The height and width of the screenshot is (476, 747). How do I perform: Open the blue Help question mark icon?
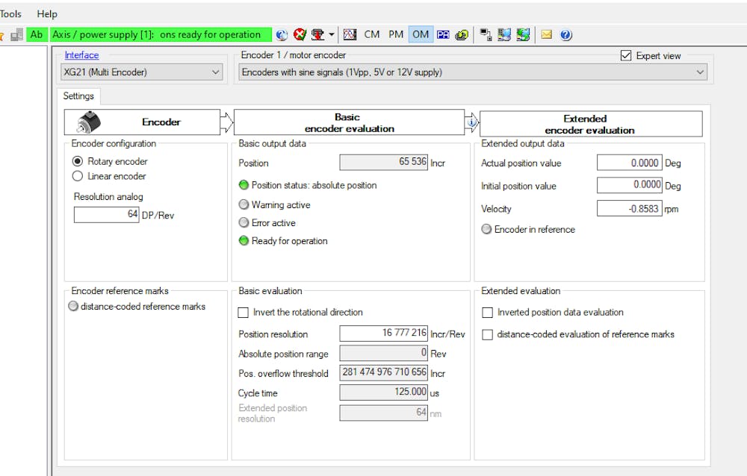pos(566,34)
